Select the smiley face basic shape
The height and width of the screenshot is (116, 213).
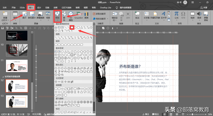75,58
